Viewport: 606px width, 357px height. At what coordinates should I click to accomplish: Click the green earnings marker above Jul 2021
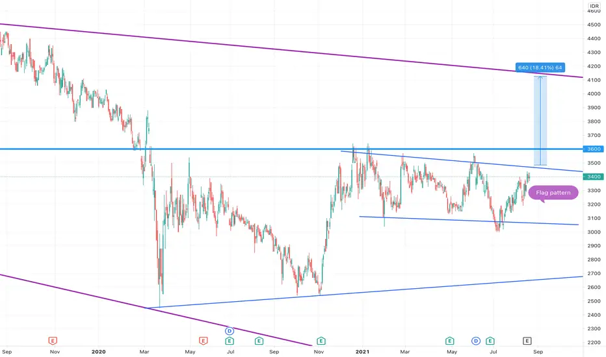(x=490, y=341)
